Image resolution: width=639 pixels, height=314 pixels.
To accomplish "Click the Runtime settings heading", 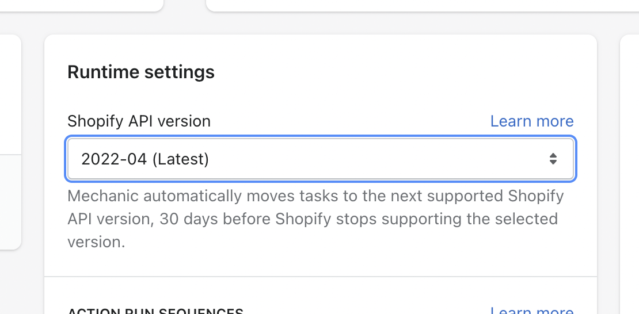I will [141, 72].
